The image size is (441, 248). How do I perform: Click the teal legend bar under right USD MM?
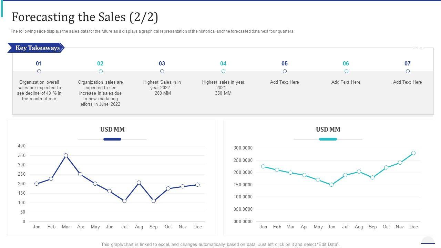click(x=328, y=139)
